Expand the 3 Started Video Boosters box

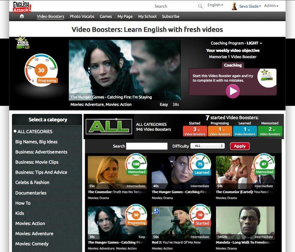pos(195,131)
